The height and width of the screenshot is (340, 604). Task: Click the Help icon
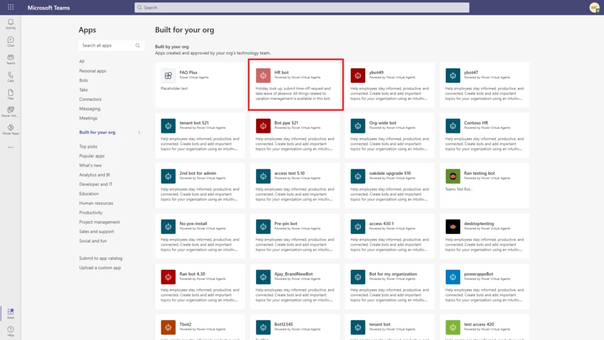11,329
